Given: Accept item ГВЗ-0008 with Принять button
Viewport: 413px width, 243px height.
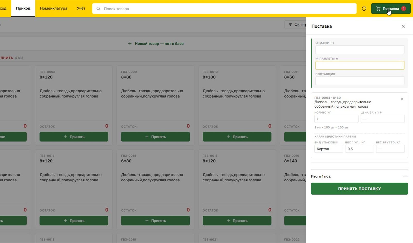Looking at the screenshot, I should click(74, 137).
